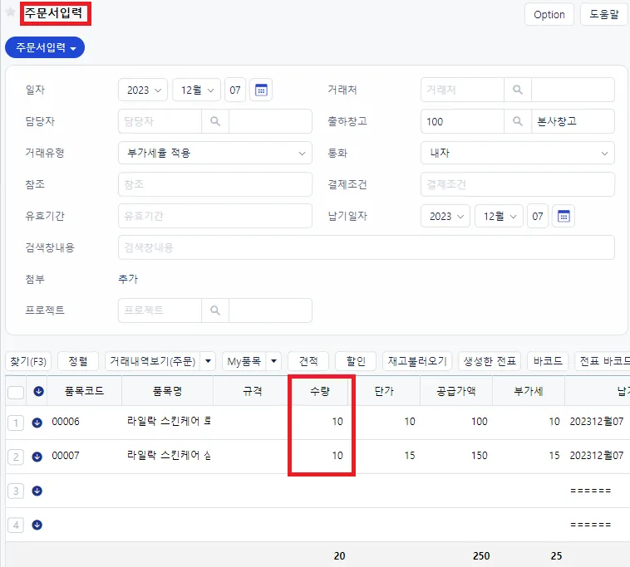Click down-arrow icon on row 1
Image resolution: width=630 pixels, height=567 pixels.
pos(37,423)
